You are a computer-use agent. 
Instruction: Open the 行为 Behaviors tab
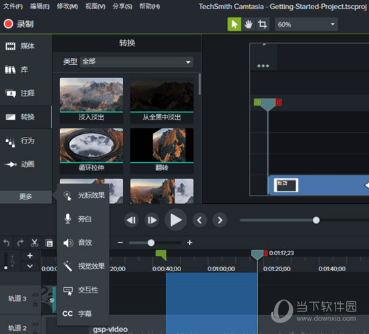25,141
